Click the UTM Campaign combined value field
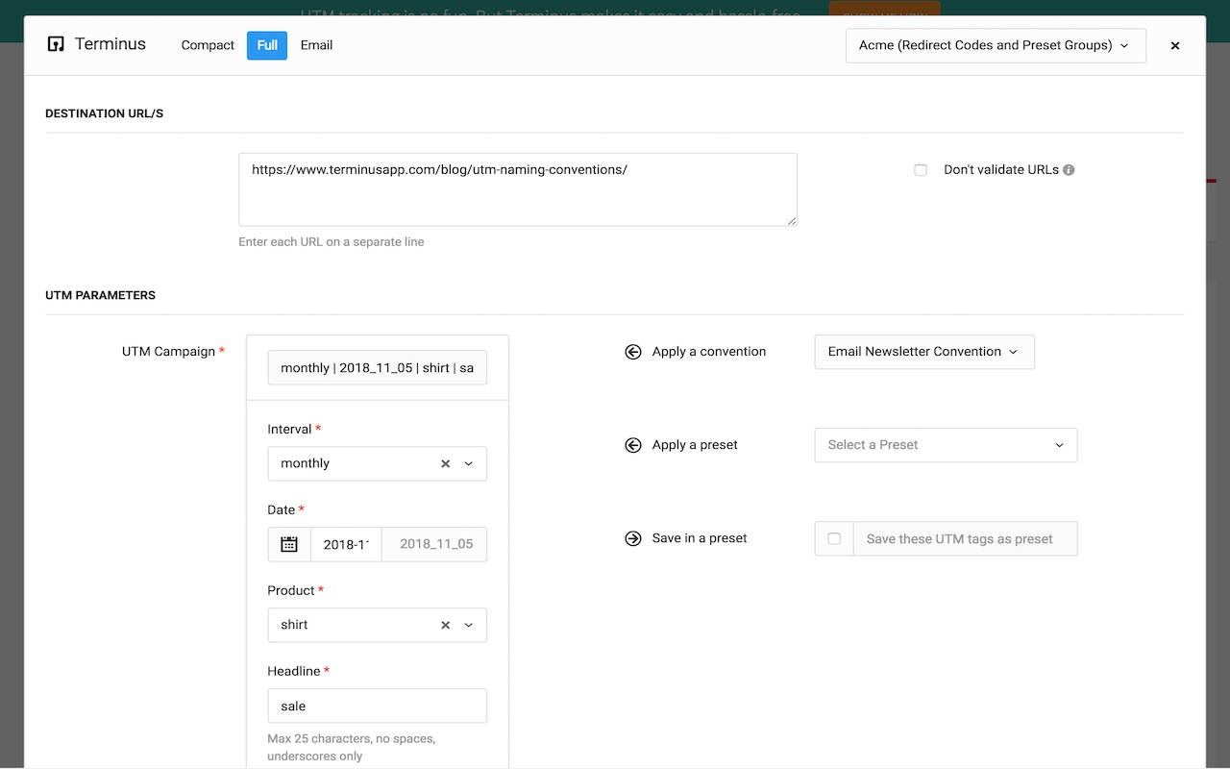The image size is (1230, 769). [377, 368]
